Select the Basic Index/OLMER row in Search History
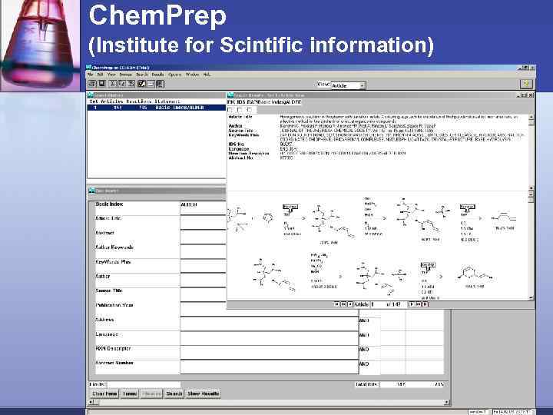The image size is (553, 415). click(x=156, y=108)
